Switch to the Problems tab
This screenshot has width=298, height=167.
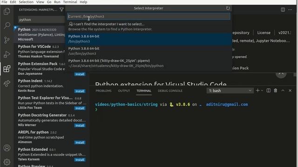pos(103,91)
